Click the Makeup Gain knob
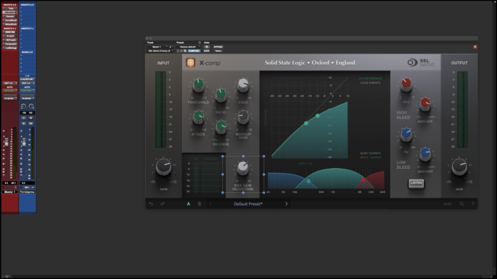 (243, 116)
